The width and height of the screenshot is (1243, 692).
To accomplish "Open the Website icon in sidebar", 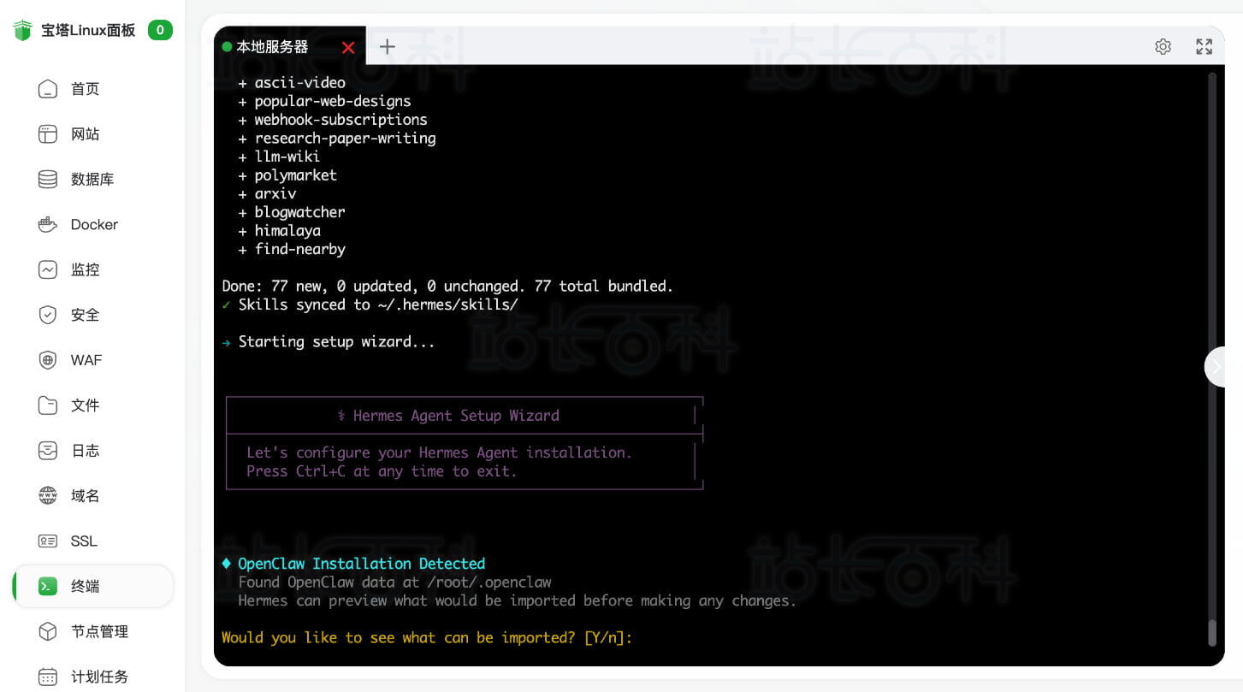I will pyautogui.click(x=48, y=134).
